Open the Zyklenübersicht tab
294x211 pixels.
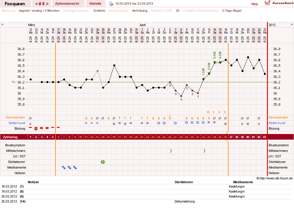pos(67,4)
